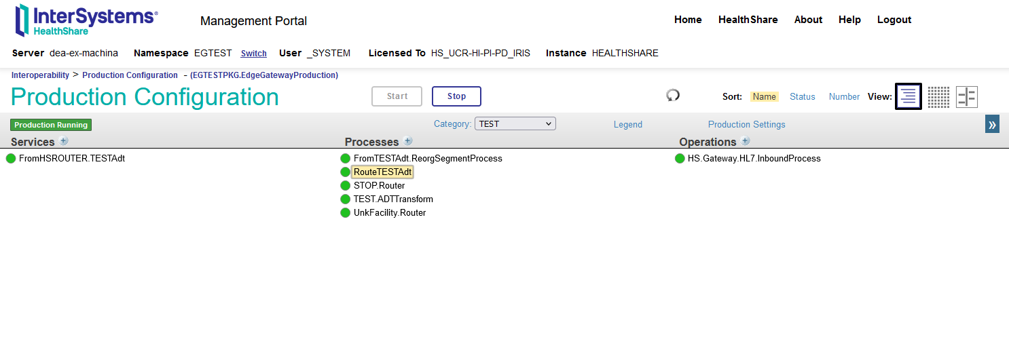This screenshot has height=346, width=1009.
Task: Add a new service with plus icon
Action: click(x=64, y=141)
